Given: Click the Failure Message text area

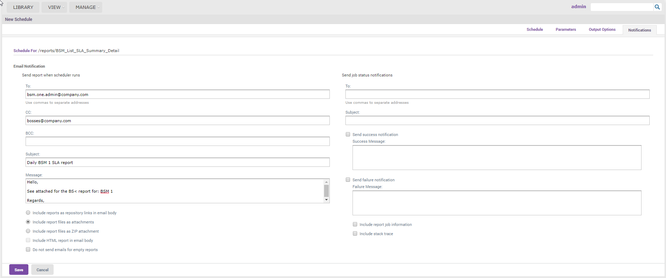Looking at the screenshot, I should coord(497,203).
